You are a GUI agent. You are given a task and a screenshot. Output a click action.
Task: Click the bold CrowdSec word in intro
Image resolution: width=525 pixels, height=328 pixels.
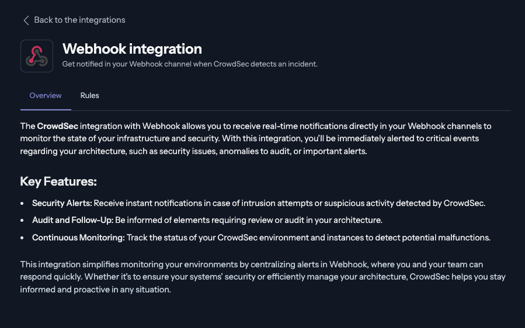pyautogui.click(x=57, y=126)
